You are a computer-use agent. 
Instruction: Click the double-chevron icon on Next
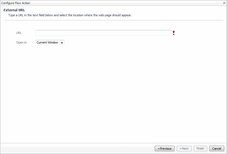[x=181, y=148]
